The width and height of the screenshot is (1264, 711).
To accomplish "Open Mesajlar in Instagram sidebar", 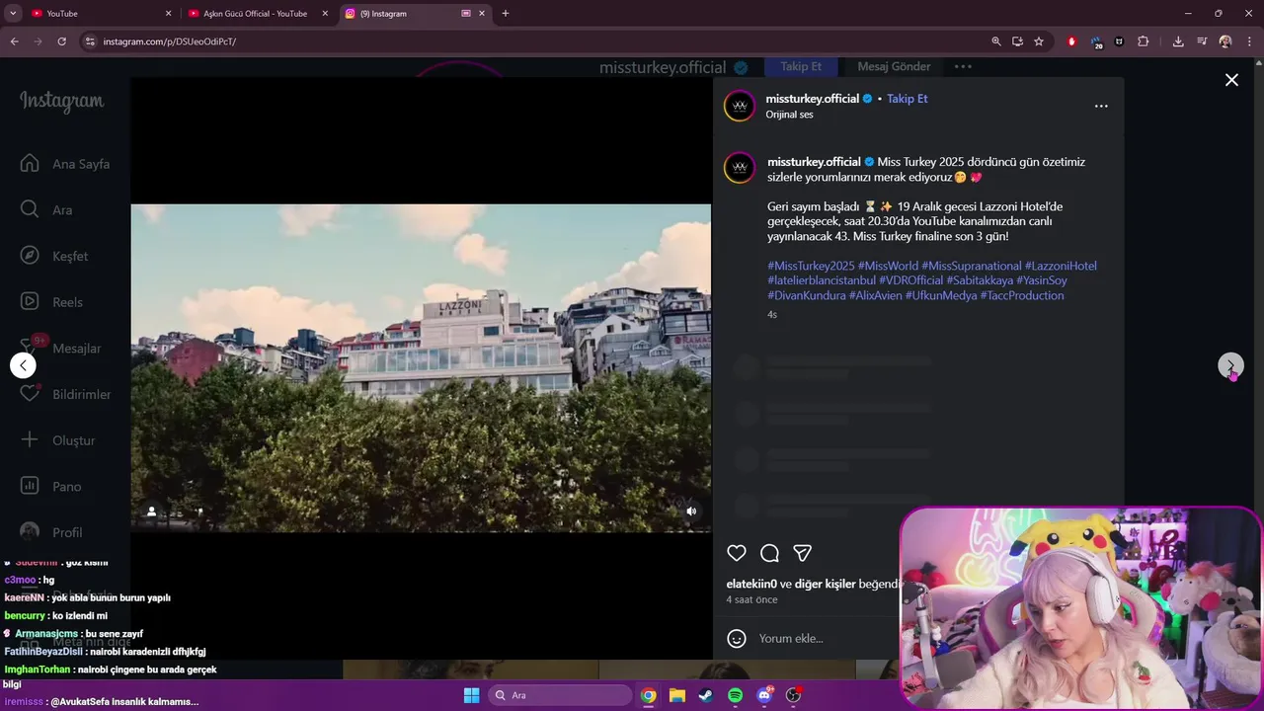I will point(61,348).
